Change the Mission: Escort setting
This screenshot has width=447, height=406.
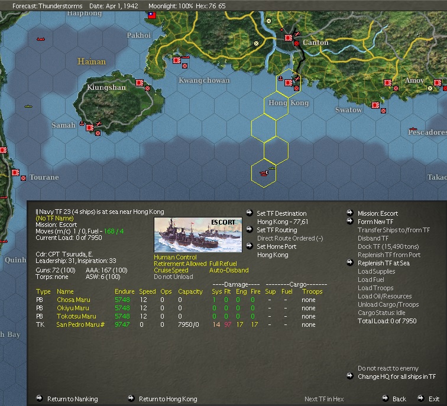[x=378, y=213]
